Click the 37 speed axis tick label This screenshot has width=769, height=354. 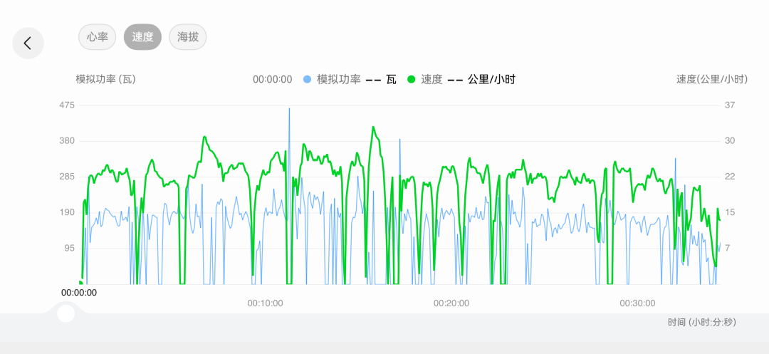tap(730, 105)
